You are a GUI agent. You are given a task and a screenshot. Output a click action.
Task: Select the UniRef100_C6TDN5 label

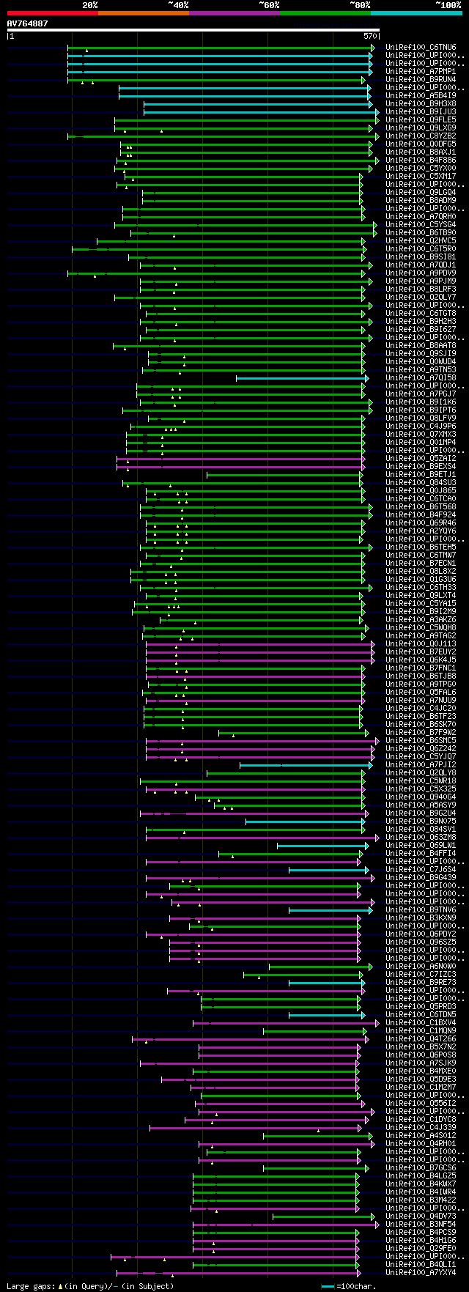[421, 1014]
